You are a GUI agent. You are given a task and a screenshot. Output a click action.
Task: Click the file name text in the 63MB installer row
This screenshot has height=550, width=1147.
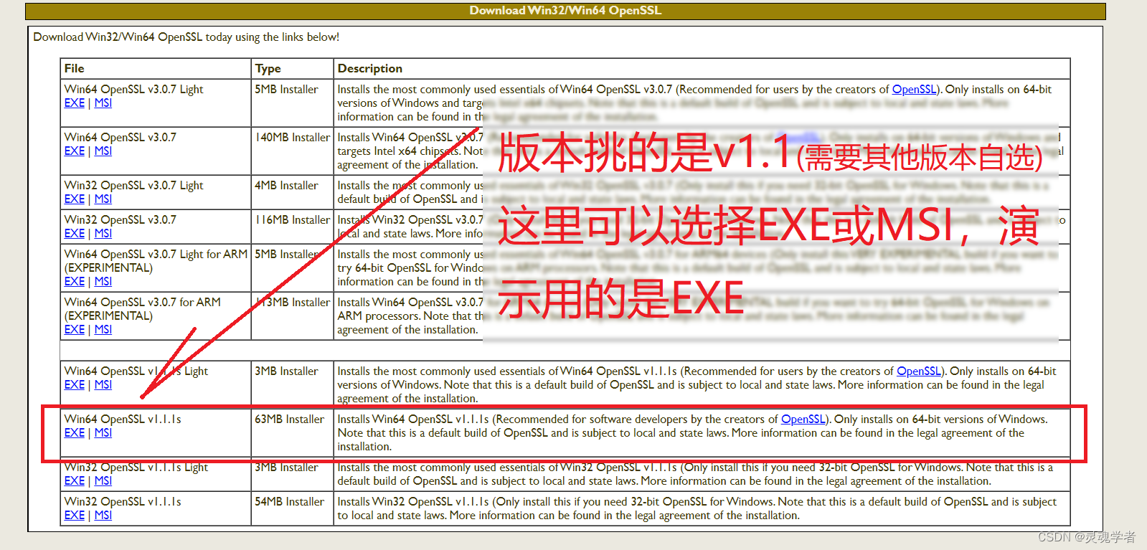[x=123, y=419]
